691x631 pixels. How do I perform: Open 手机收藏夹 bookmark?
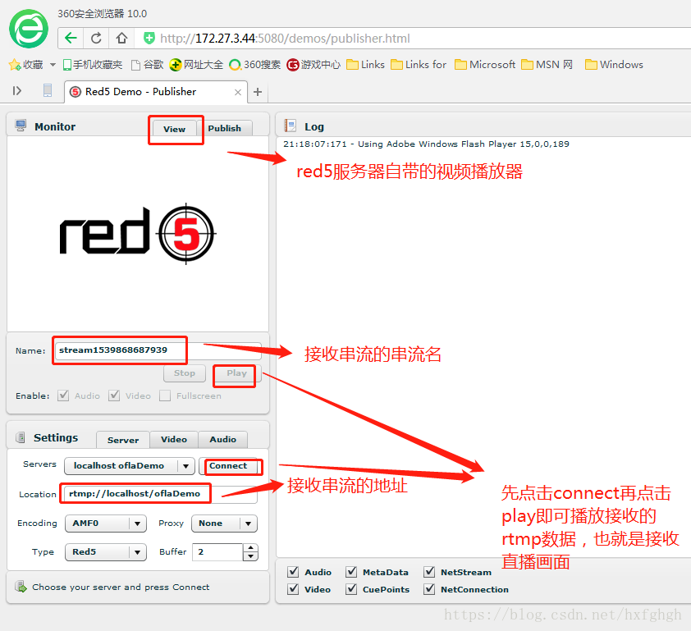click(x=93, y=65)
